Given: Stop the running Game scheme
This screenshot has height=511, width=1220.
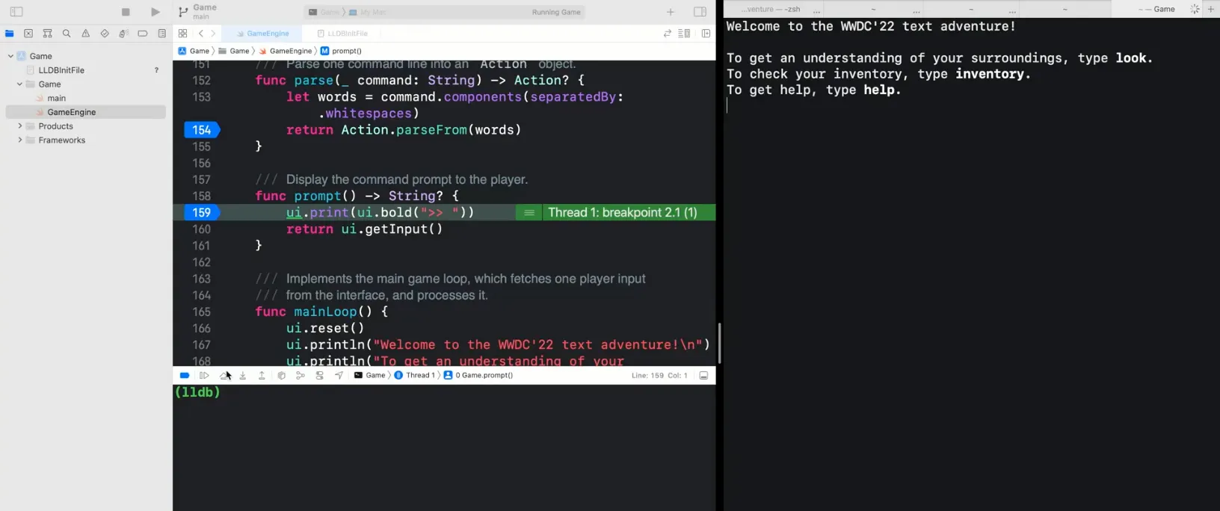Looking at the screenshot, I should coord(126,12).
